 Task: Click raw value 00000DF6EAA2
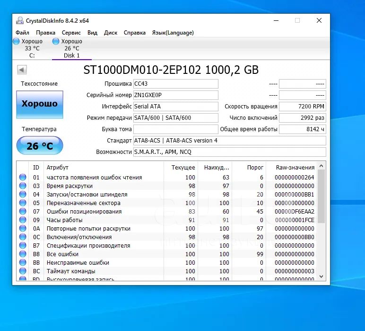click(295, 211)
